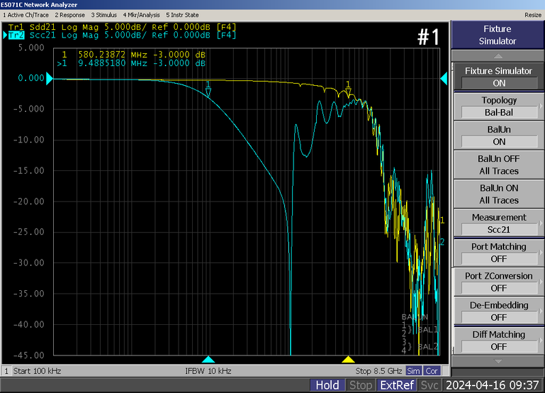Click marker 1 triangle on the yellow trace
The width and height of the screenshot is (545, 393).
[x=348, y=89]
